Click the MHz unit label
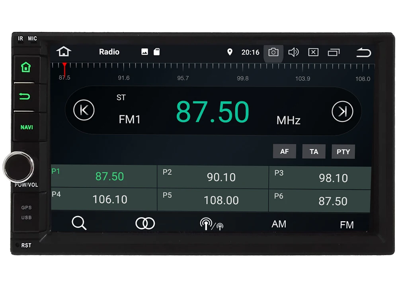Viewport: 398px width, 299px height. [288, 120]
